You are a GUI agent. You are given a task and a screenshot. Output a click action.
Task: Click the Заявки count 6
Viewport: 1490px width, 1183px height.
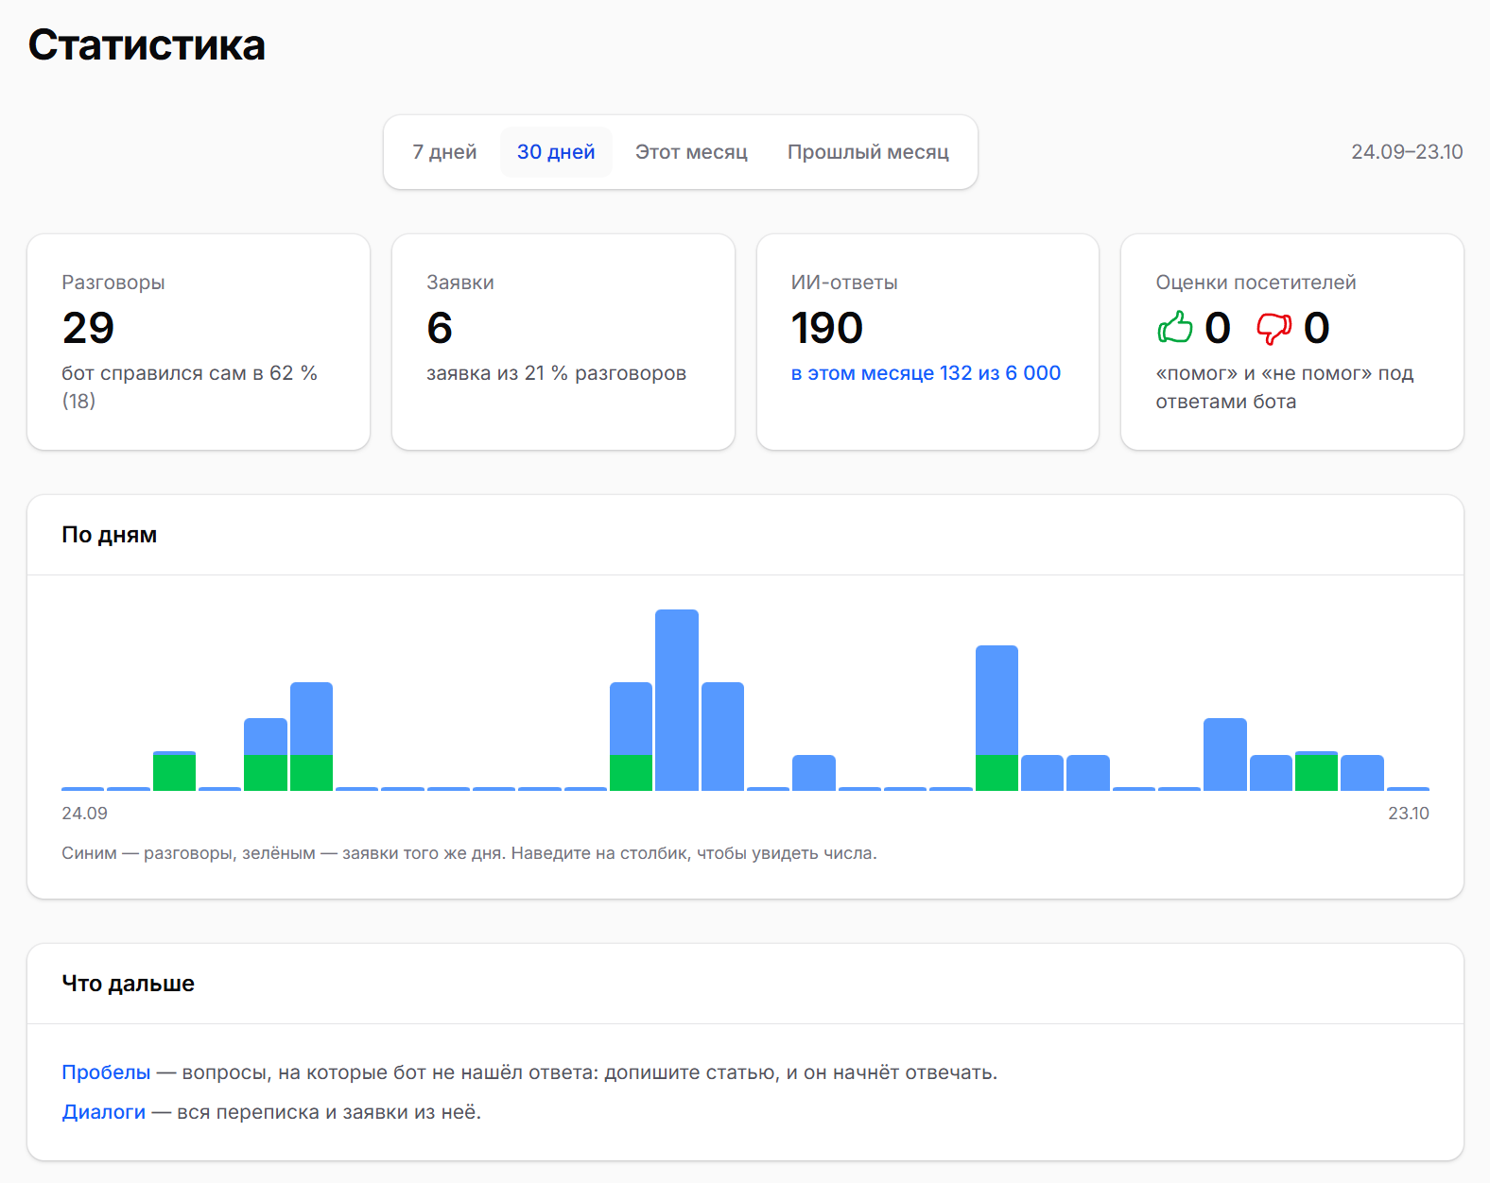click(x=440, y=328)
